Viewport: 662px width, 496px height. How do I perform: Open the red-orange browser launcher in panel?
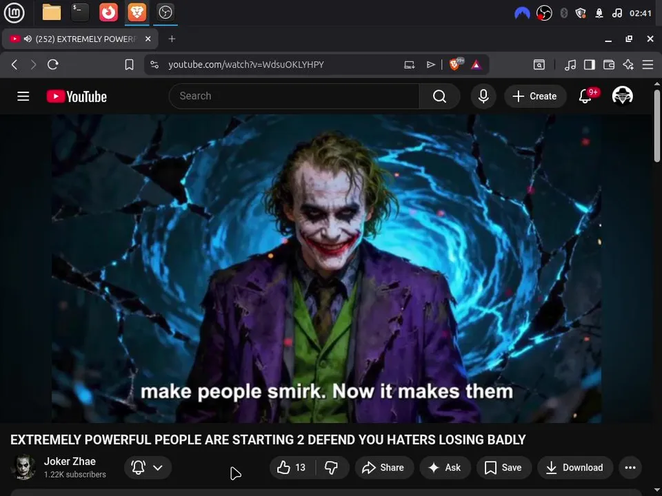click(108, 12)
